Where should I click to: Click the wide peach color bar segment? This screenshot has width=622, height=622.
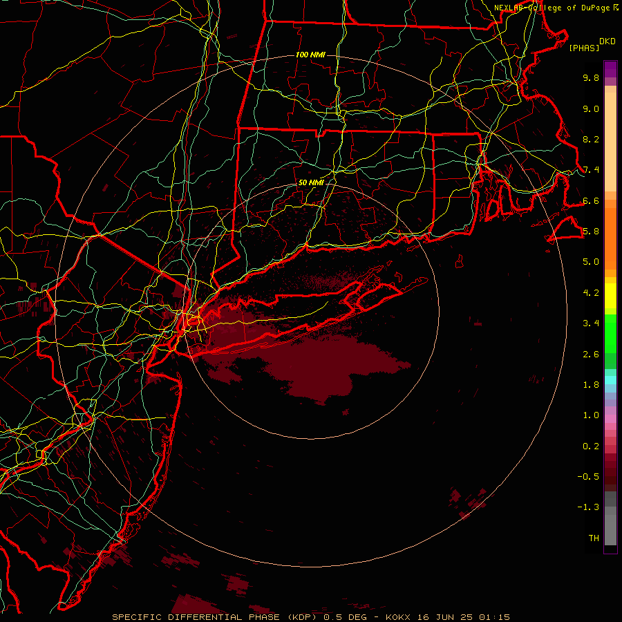coord(610,142)
